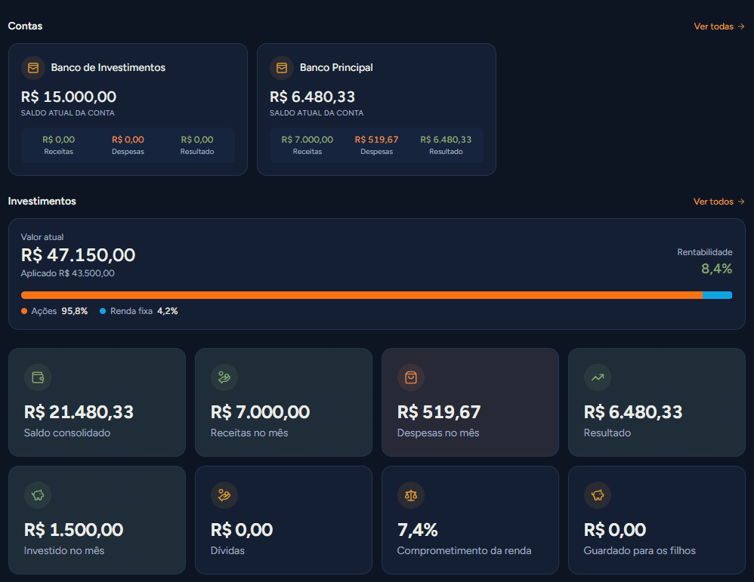Click the trending-up icon above Resultado
This screenshot has height=582, width=754.
click(x=598, y=377)
